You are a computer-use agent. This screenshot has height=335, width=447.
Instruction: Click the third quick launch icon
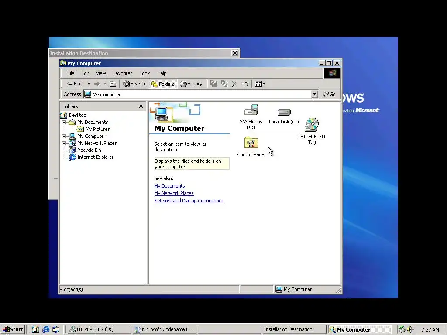click(56, 329)
